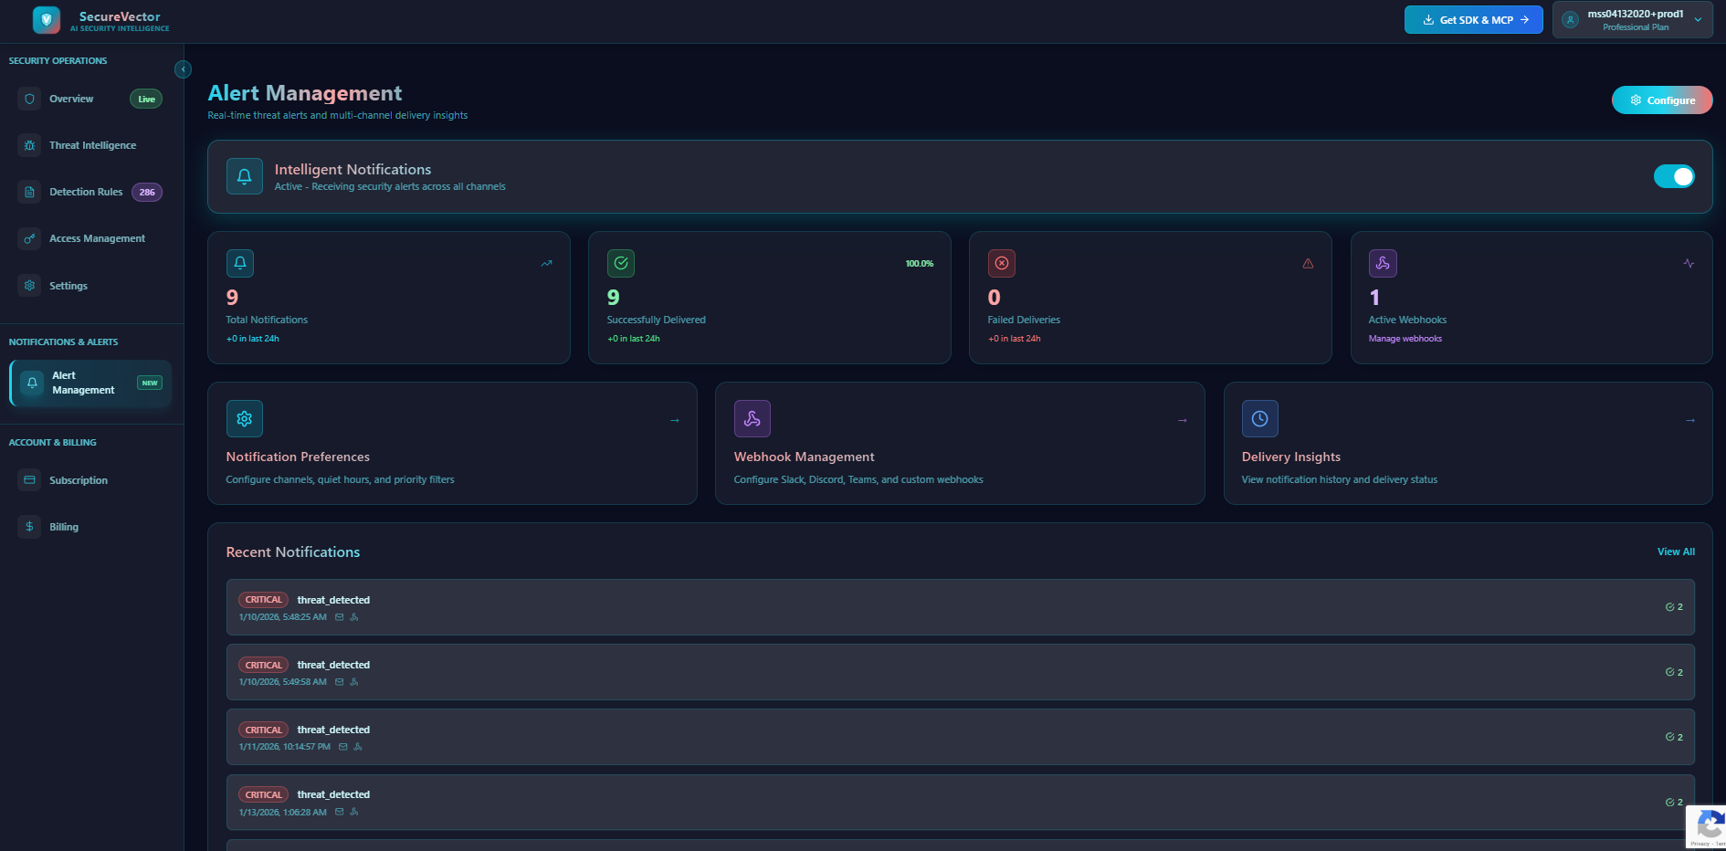Click the Detection Rules document icon
1726x851 pixels.
click(28, 192)
